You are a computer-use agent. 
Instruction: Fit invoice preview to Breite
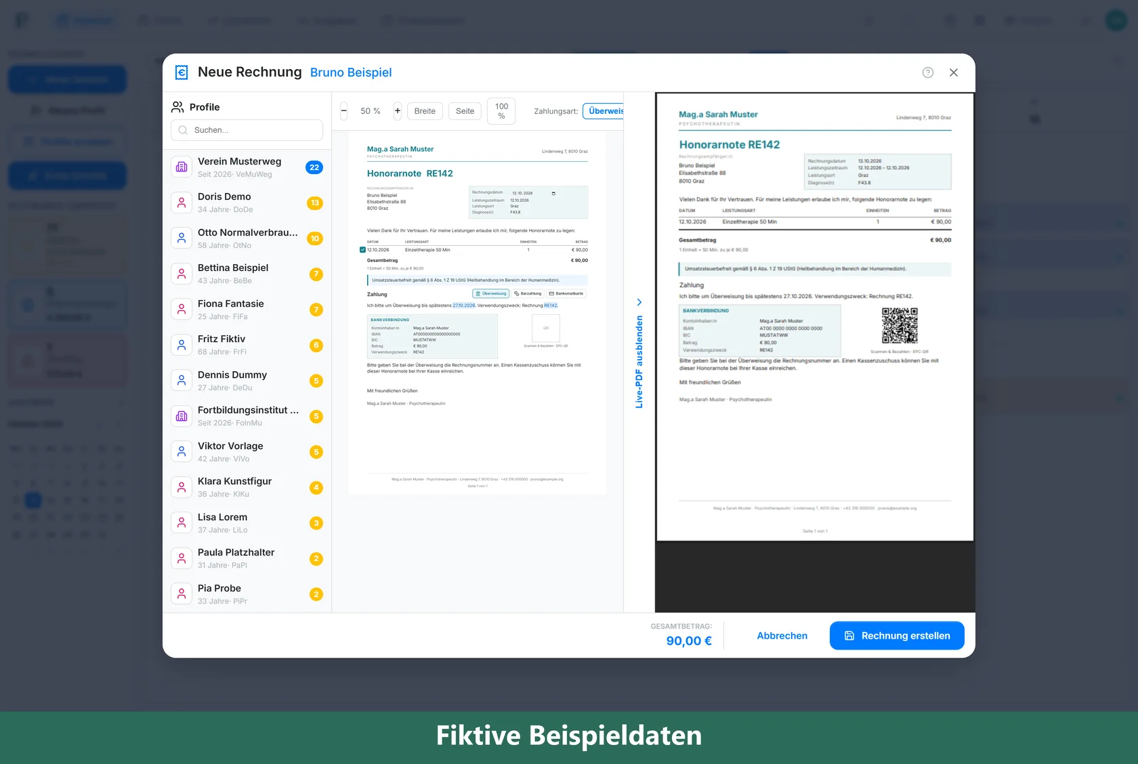coord(425,111)
